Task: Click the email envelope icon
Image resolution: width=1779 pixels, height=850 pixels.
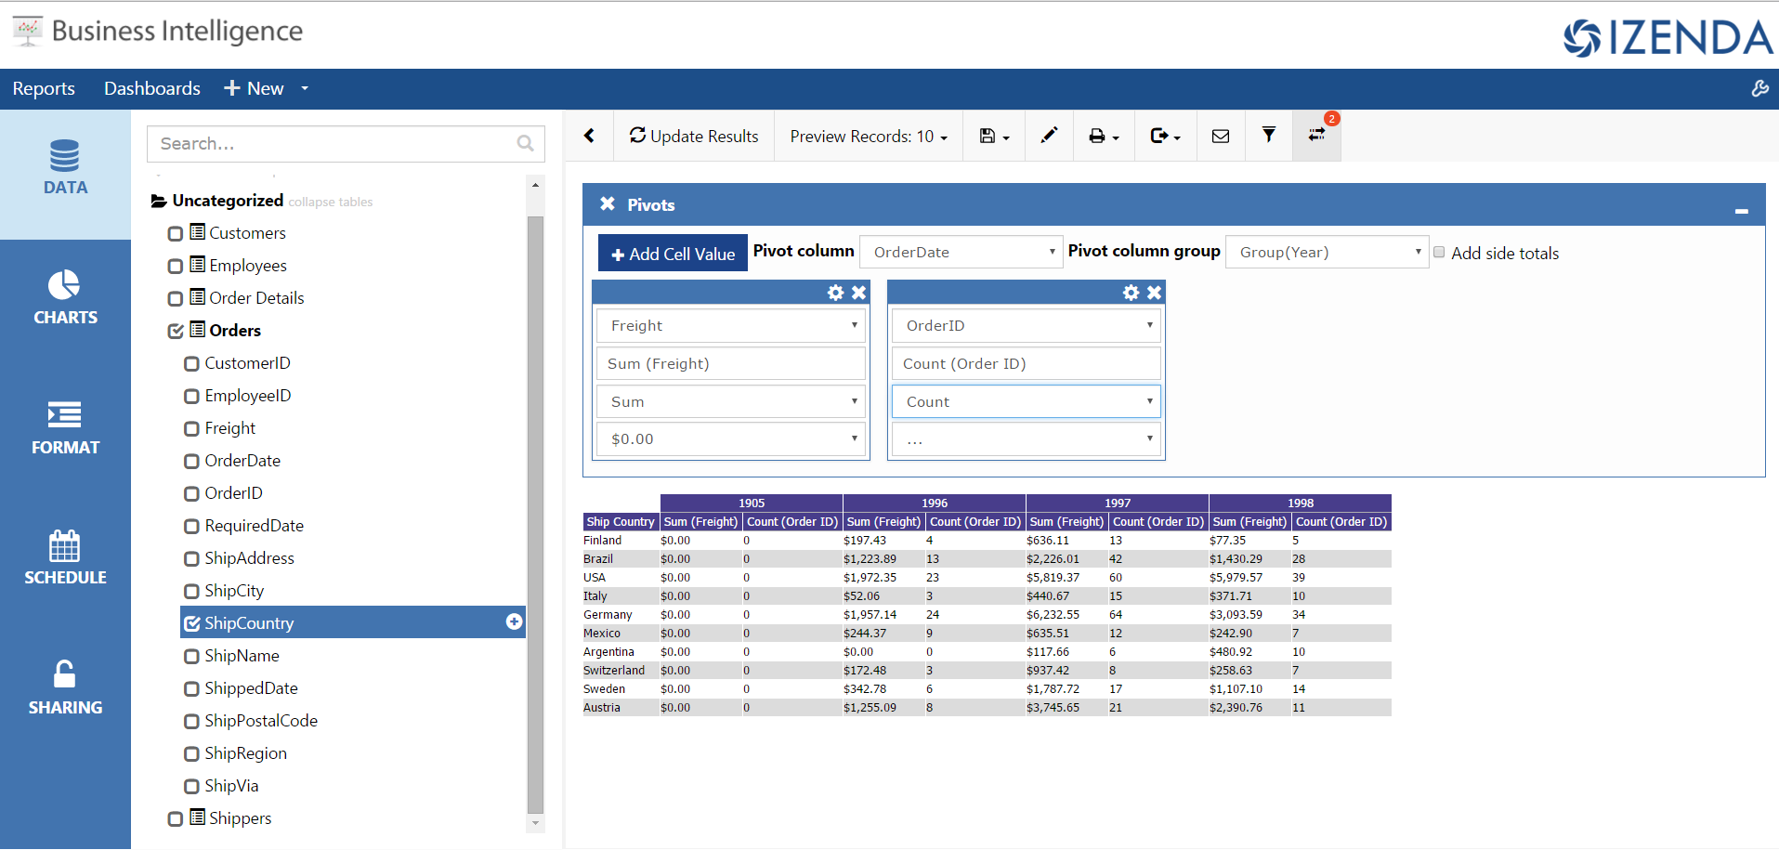Action: (x=1221, y=136)
